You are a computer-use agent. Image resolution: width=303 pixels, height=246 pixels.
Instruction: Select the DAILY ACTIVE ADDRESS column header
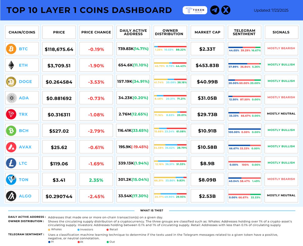133,32
